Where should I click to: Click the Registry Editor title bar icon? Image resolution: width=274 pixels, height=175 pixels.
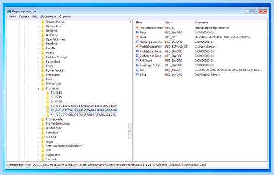coord(9,11)
